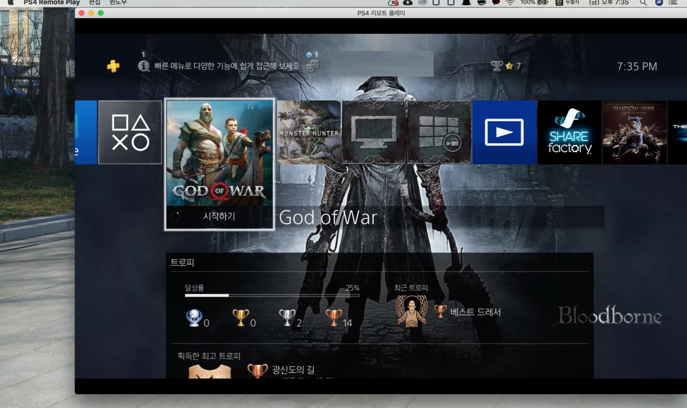Open the blue video player tile
Viewport: 687px width, 408px height.
[504, 132]
